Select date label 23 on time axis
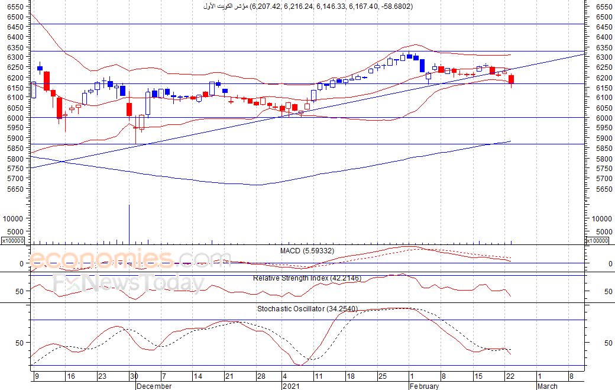Viewport: 615px width, 390px height. [102, 376]
